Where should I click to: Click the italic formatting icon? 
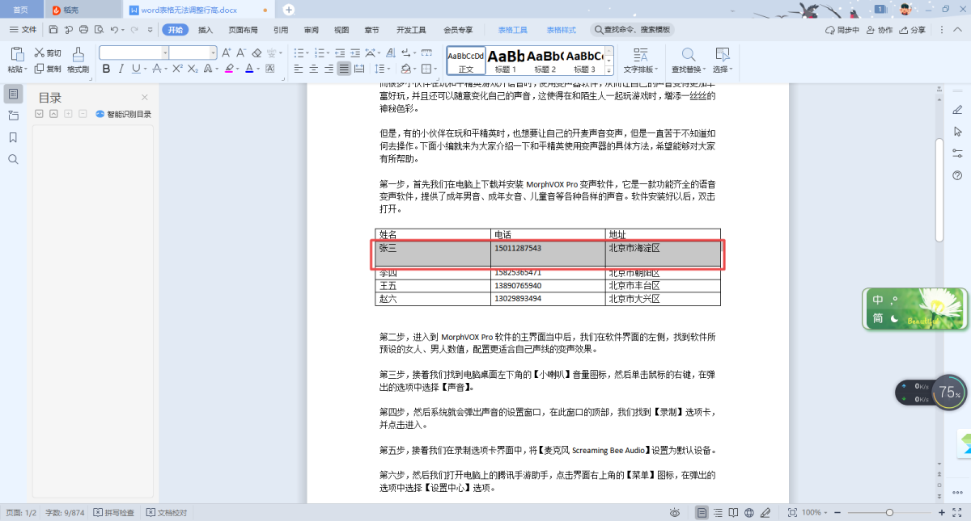coord(121,69)
